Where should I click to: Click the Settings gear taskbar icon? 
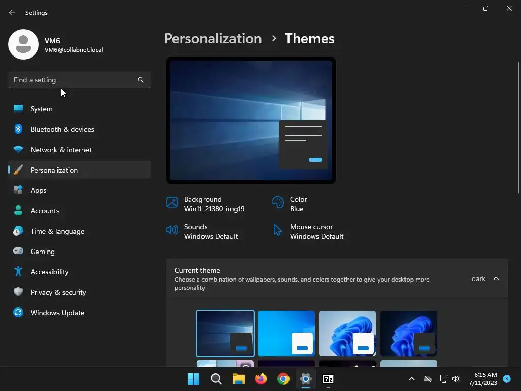(x=306, y=379)
